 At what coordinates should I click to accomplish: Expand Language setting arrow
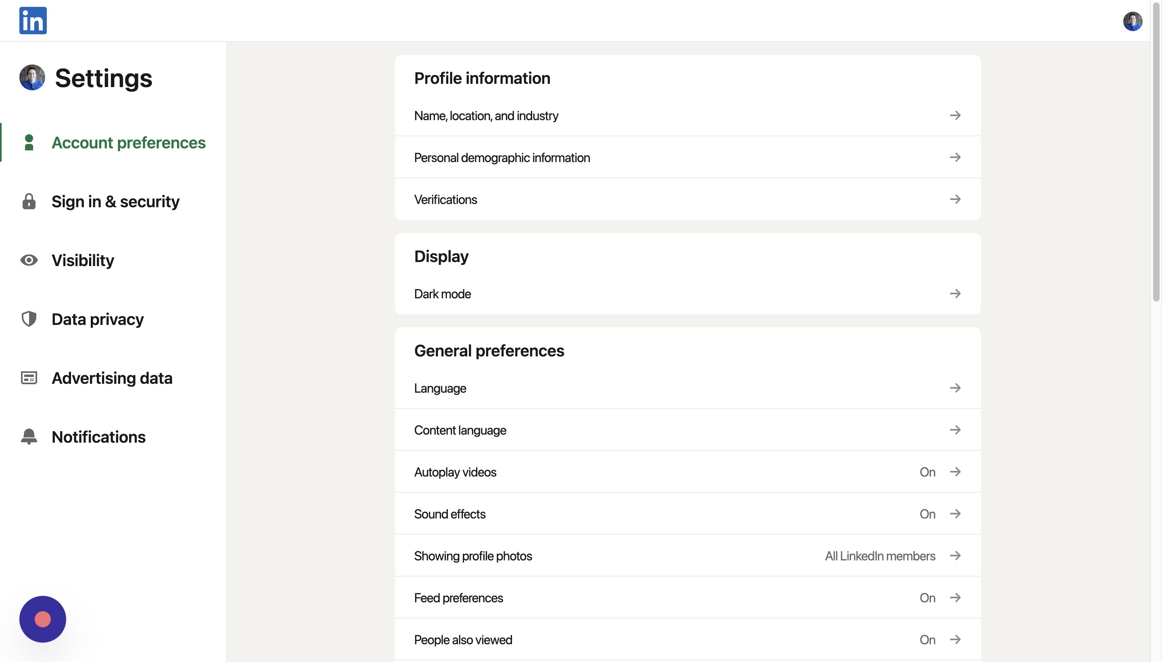click(x=955, y=388)
